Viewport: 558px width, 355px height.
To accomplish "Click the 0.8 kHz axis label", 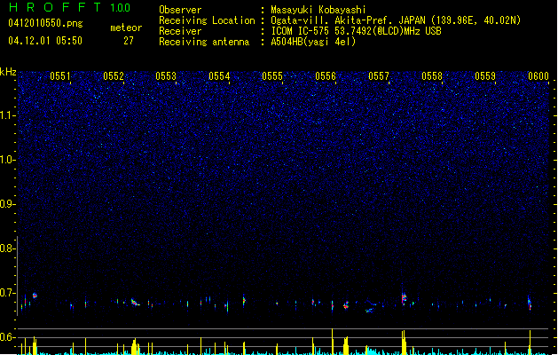I will [8, 248].
